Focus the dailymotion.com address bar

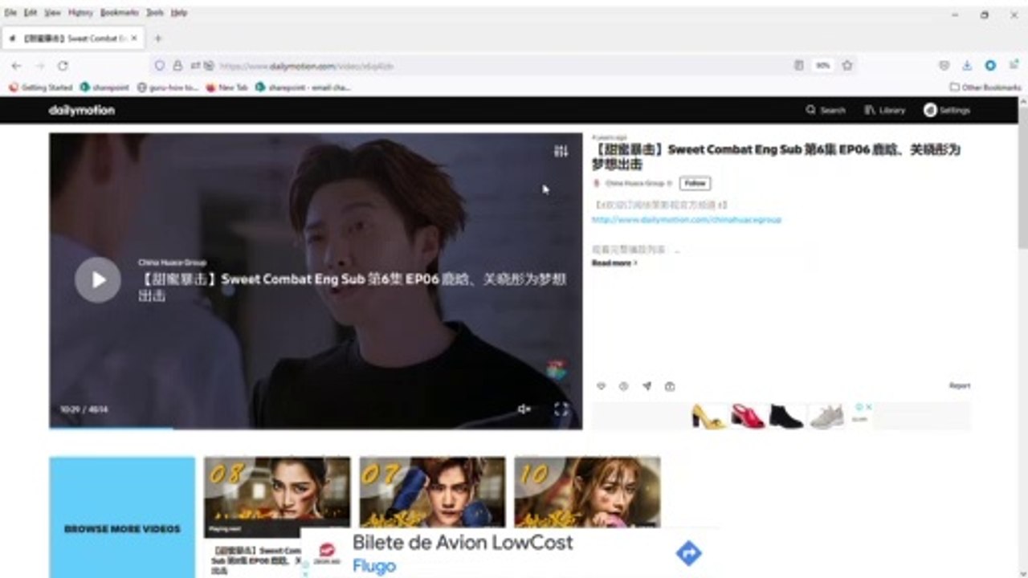[502, 66]
